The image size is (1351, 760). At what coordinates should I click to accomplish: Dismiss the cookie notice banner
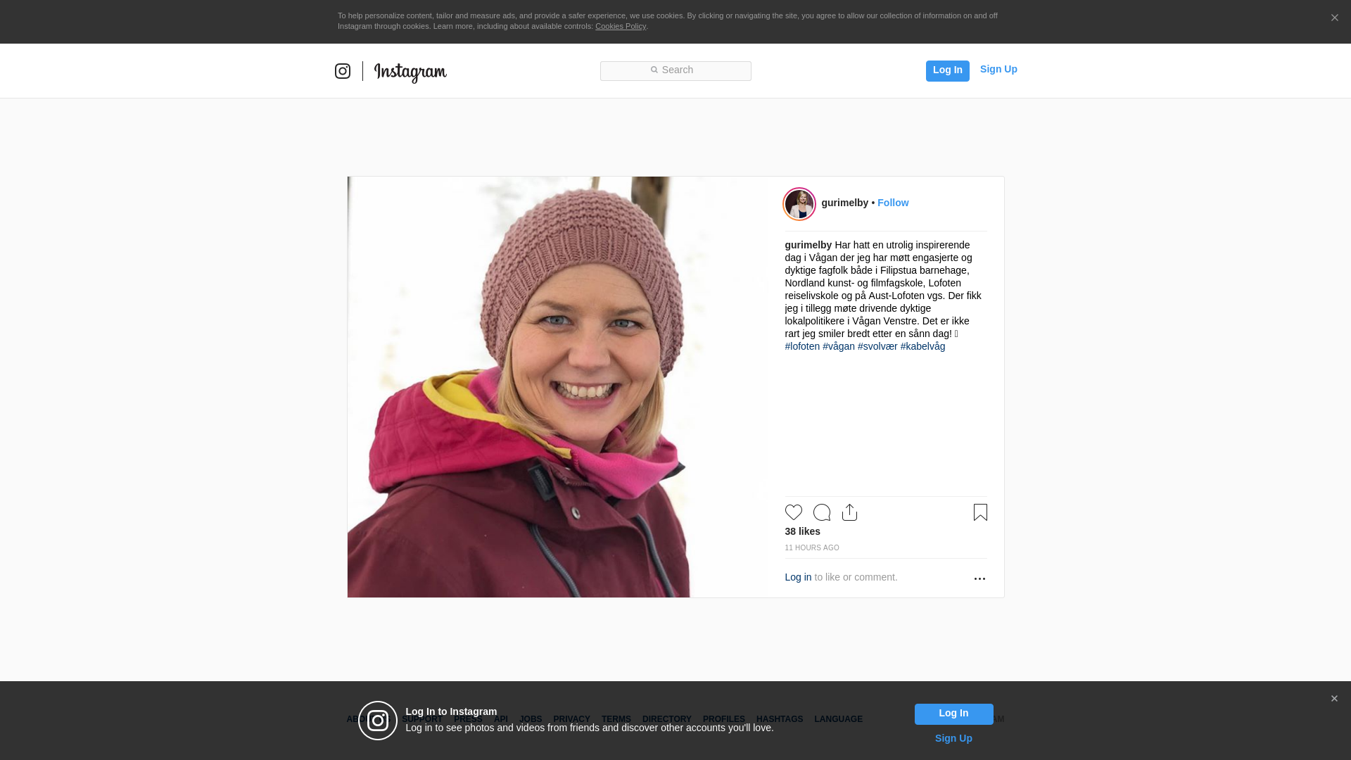click(x=1334, y=18)
